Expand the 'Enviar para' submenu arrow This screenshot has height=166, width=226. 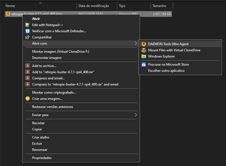click(136, 115)
